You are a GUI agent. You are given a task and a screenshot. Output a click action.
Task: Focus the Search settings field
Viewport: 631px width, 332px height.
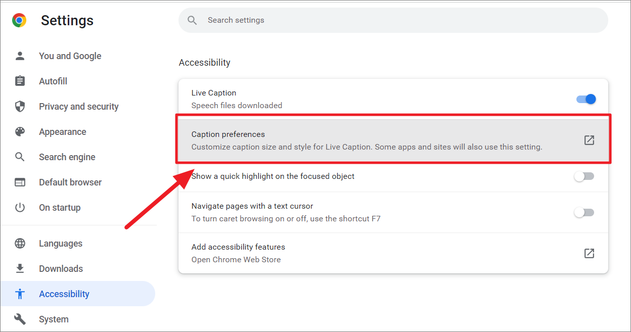pos(394,20)
